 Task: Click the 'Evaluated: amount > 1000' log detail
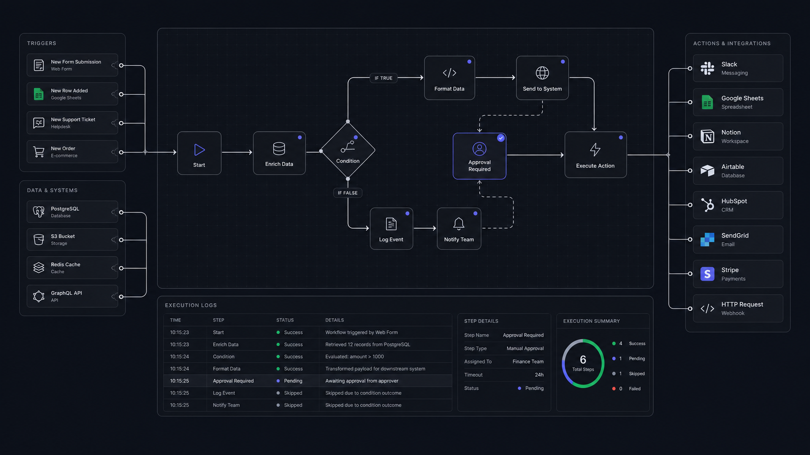[x=355, y=357]
